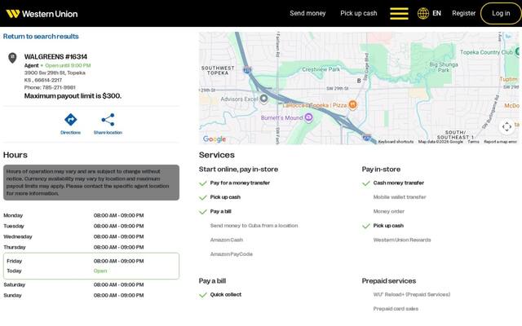Screen dimensions: 522x326
Task: Open the map Terms link
Action: tap(473, 142)
